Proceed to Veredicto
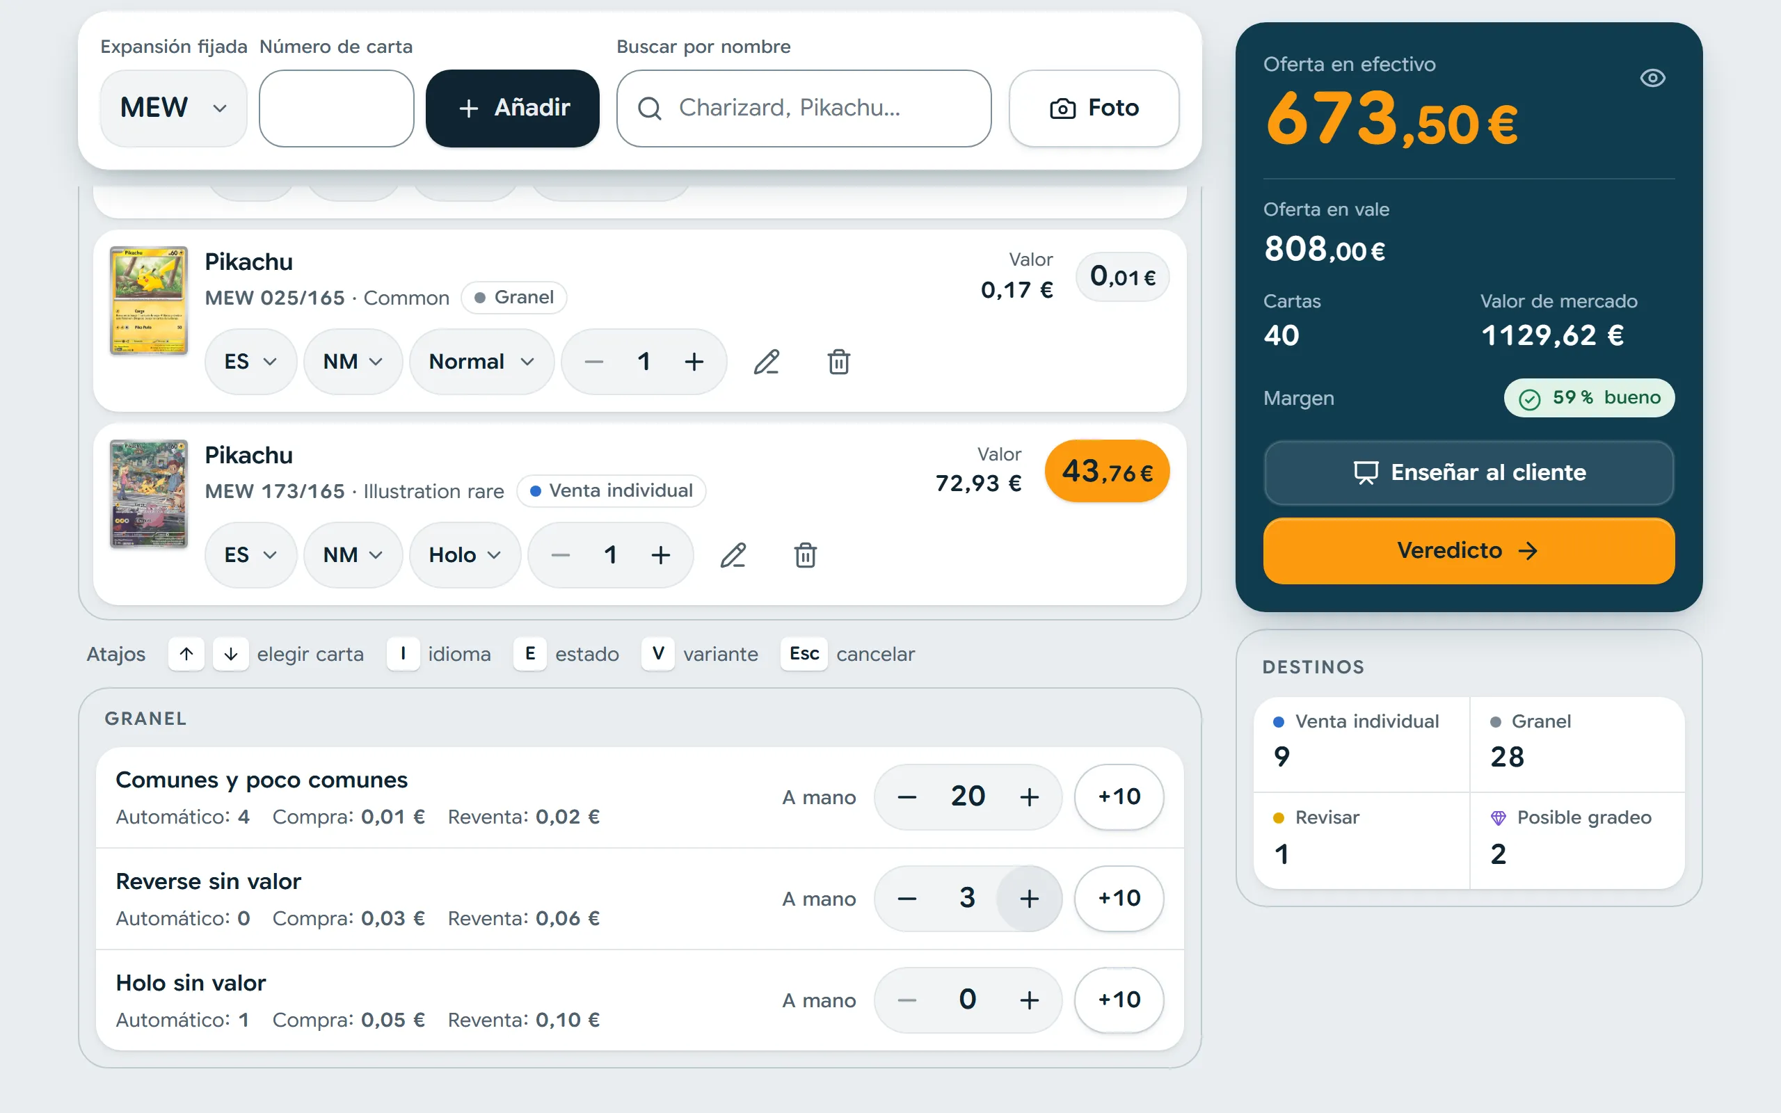 (1468, 551)
